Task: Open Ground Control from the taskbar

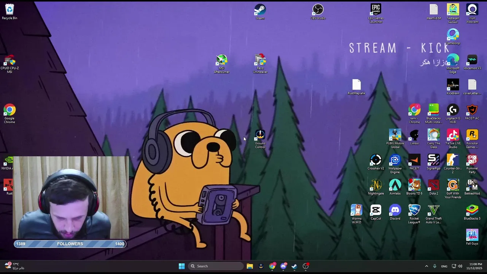Action: pyautogui.click(x=261, y=266)
